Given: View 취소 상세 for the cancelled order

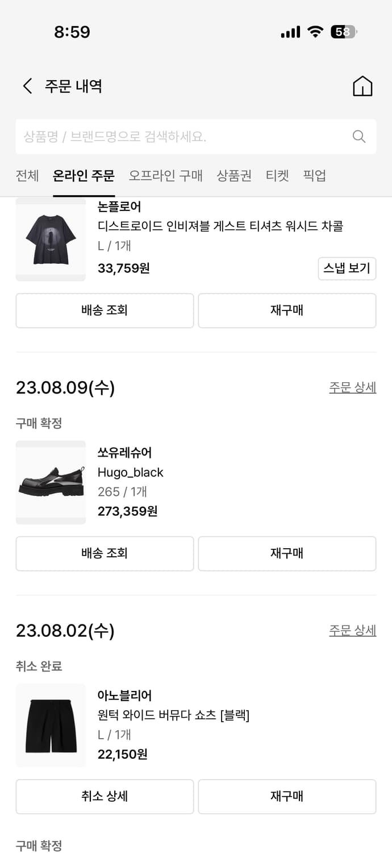Looking at the screenshot, I should click(x=105, y=796).
